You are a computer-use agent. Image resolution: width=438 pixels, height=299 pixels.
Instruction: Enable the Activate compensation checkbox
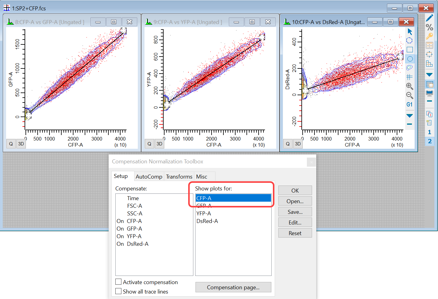click(x=119, y=282)
